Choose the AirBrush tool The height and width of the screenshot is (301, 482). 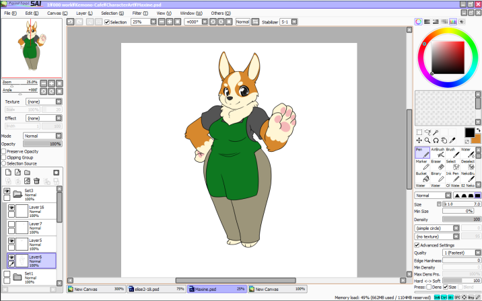[438, 153]
